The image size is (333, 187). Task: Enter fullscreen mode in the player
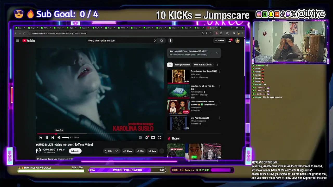159,137
